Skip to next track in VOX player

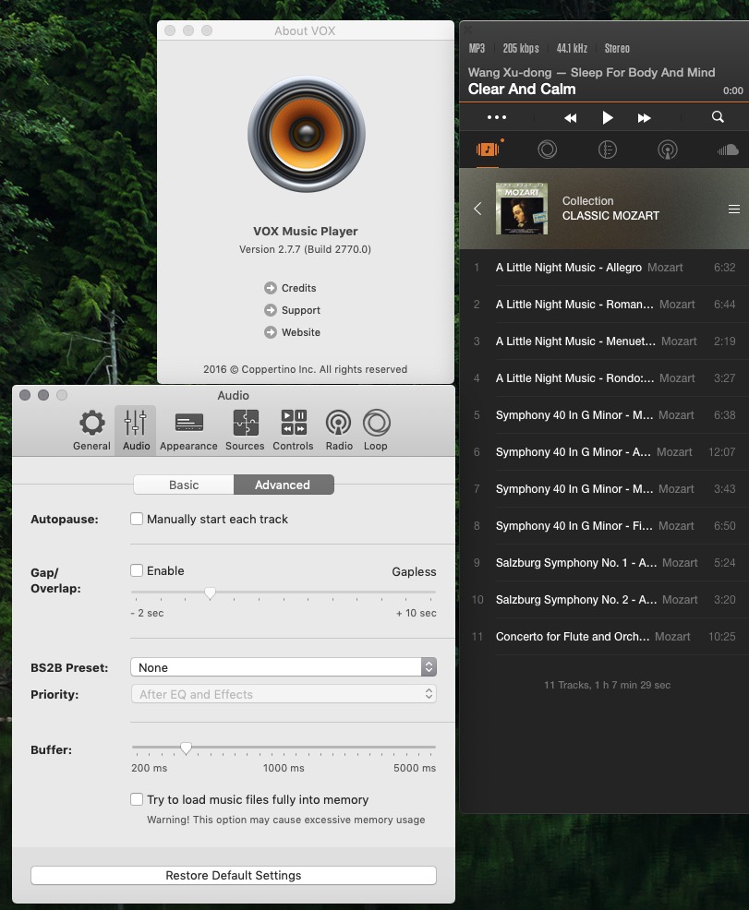tap(644, 118)
